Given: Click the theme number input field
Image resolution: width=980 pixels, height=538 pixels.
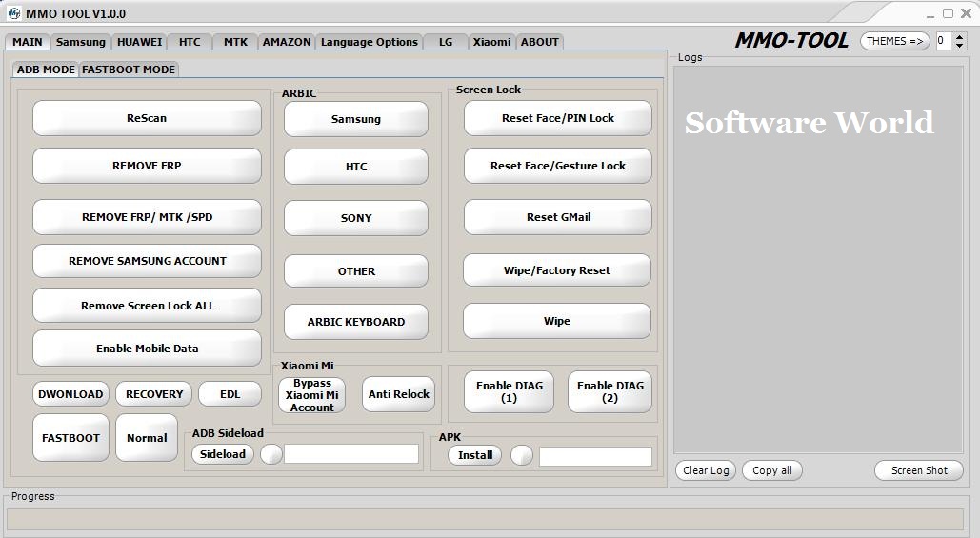Looking at the screenshot, I should [x=944, y=41].
